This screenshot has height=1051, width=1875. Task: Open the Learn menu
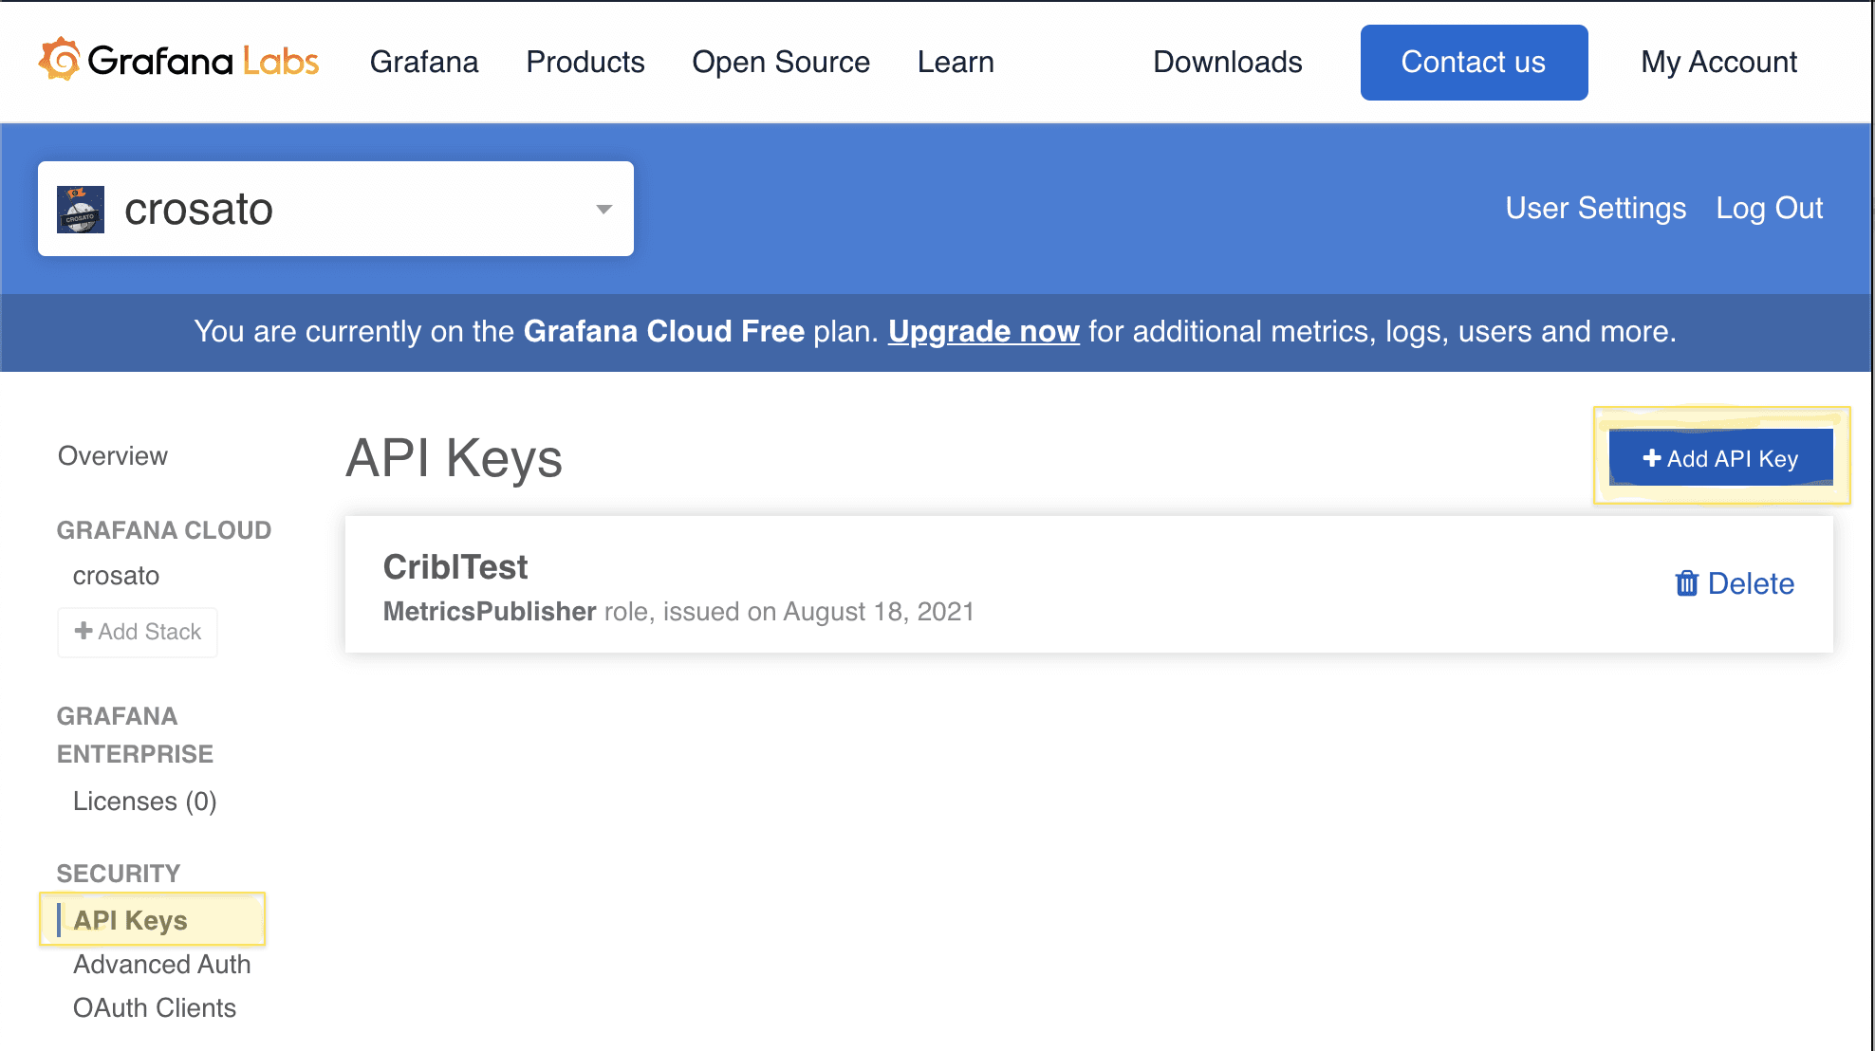pyautogui.click(x=956, y=62)
